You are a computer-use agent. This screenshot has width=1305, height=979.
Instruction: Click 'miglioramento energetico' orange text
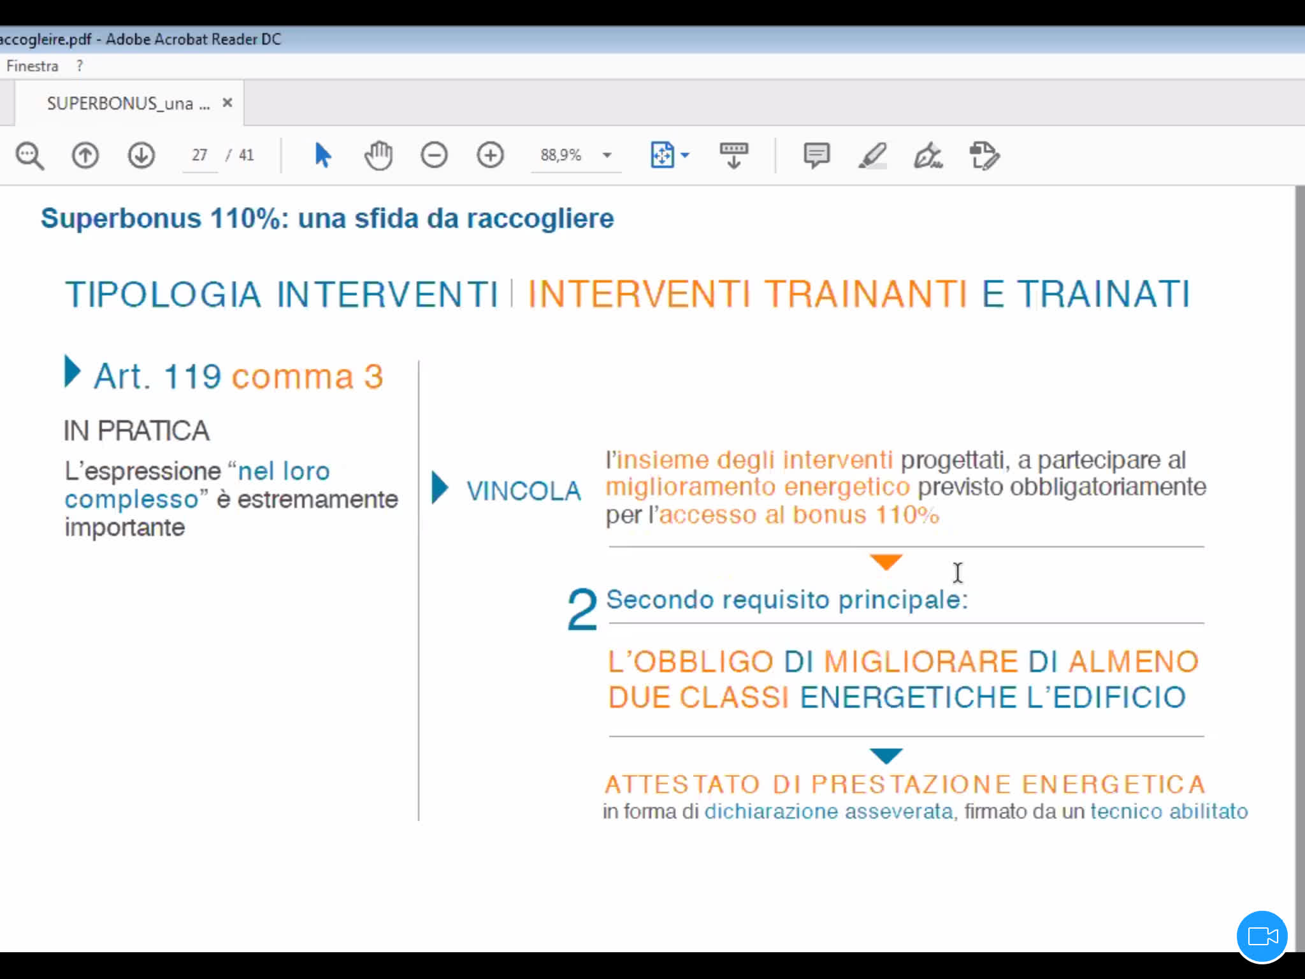[758, 488]
